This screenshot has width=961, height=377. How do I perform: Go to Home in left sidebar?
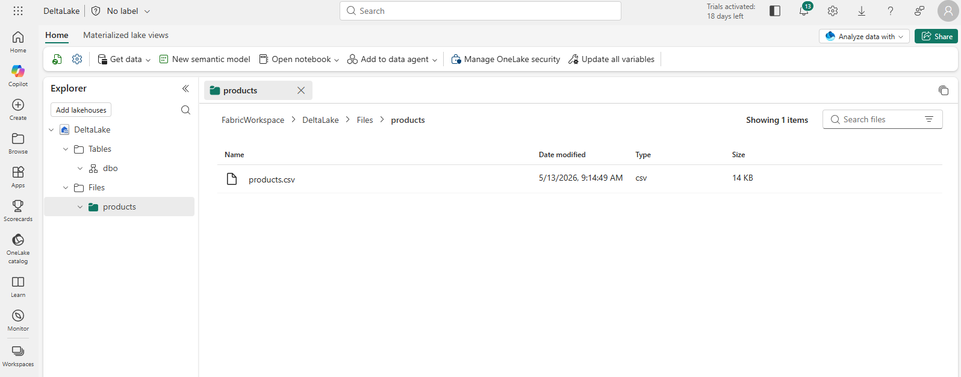18,42
